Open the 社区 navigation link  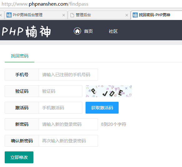click(113, 31)
